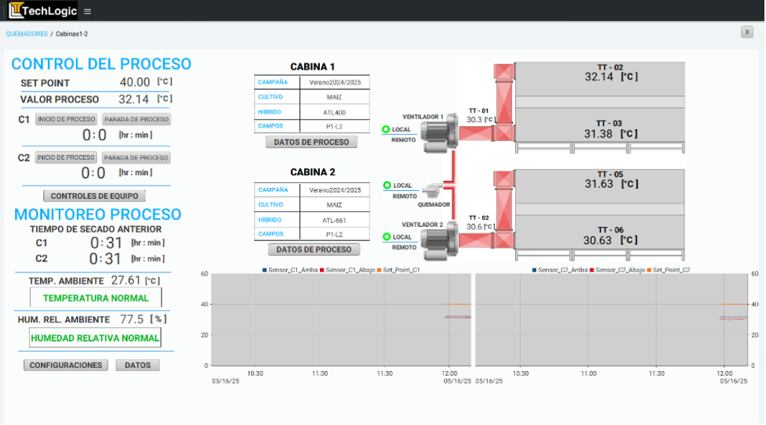
Task: Toggle Quemador local/remoto indicator
Action: [x=387, y=185]
